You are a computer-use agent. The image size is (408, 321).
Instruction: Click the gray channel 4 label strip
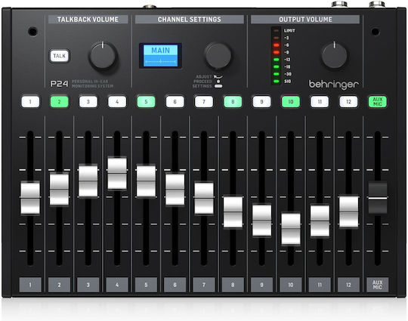(x=117, y=285)
